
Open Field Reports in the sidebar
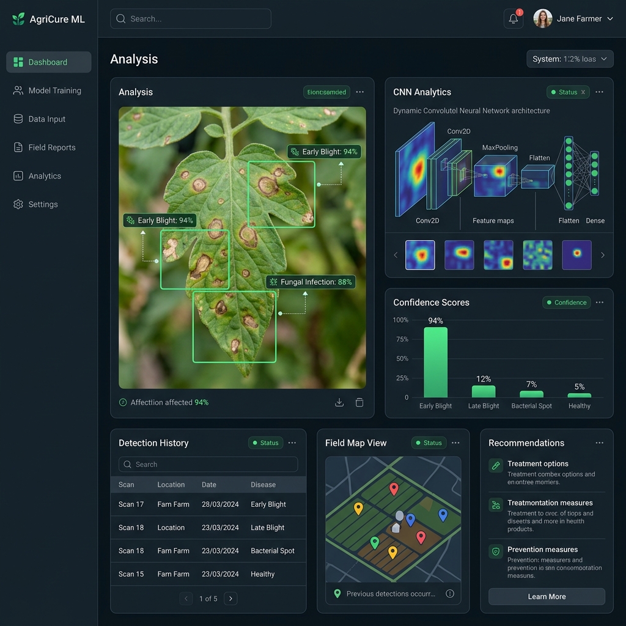pyautogui.click(x=49, y=147)
